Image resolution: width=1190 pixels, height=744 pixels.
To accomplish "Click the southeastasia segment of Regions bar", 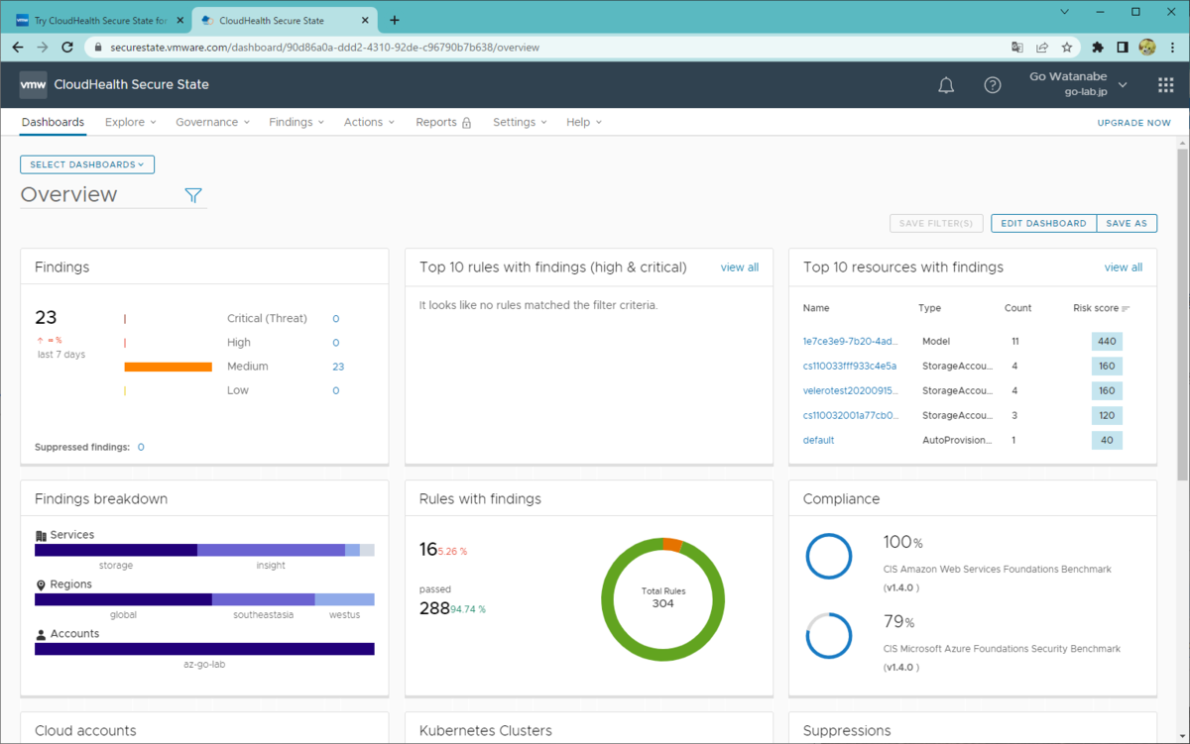I will click(x=264, y=599).
